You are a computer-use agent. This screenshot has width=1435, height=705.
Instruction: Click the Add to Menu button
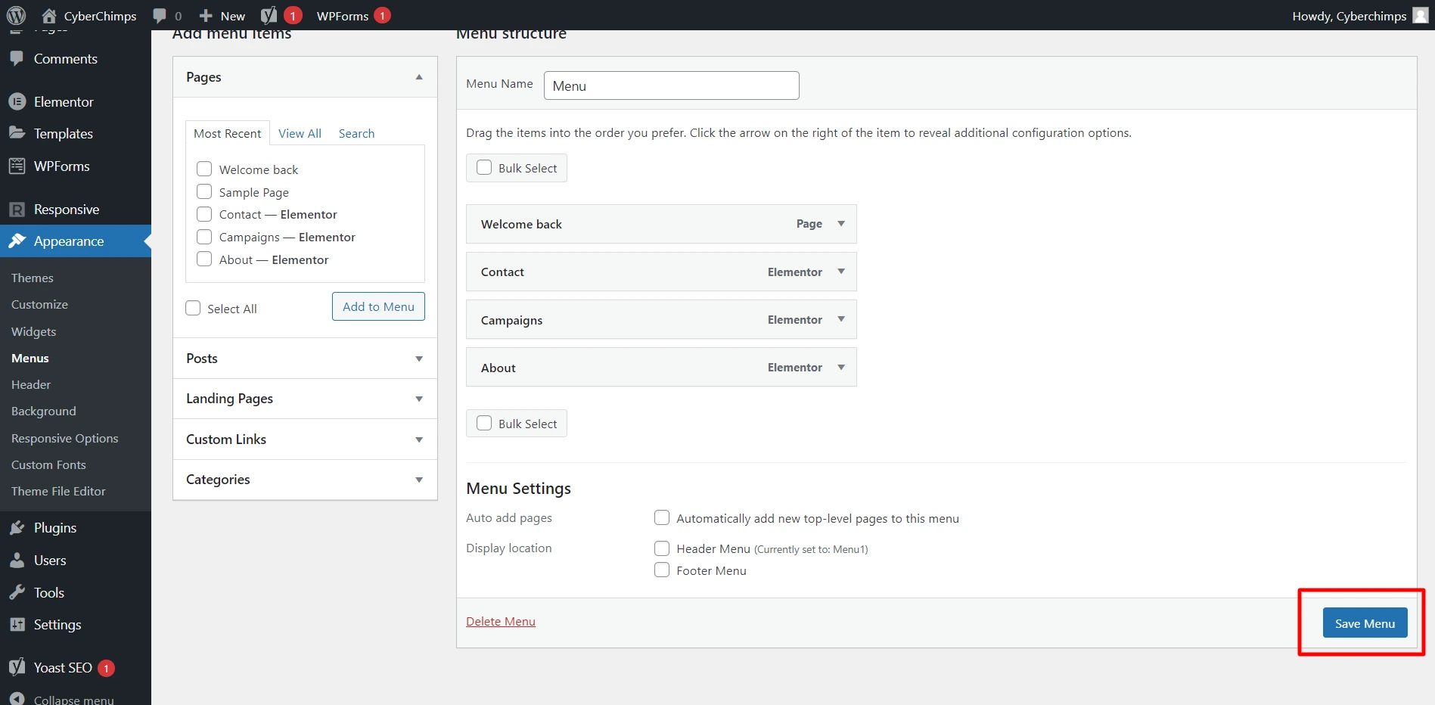click(378, 306)
